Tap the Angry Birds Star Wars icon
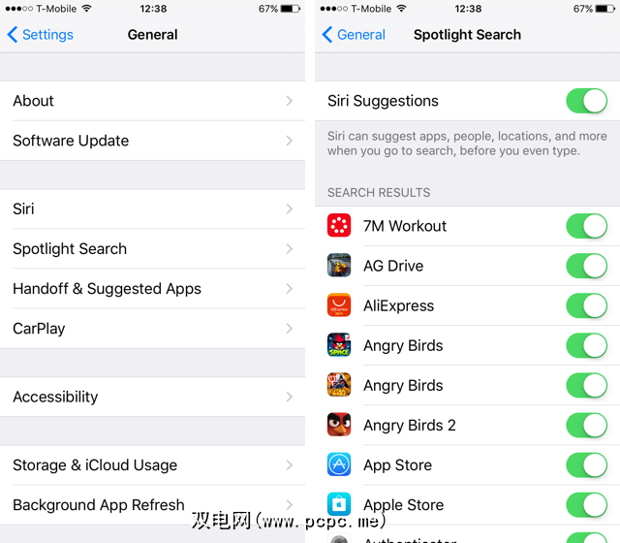This screenshot has width=620, height=543. [x=339, y=385]
